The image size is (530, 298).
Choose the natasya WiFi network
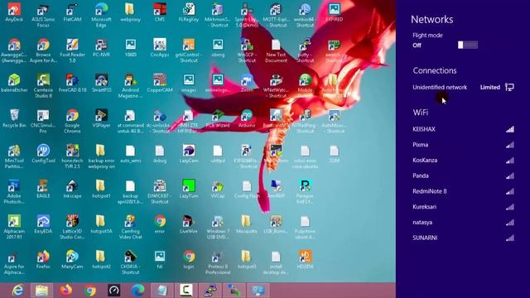(x=463, y=223)
